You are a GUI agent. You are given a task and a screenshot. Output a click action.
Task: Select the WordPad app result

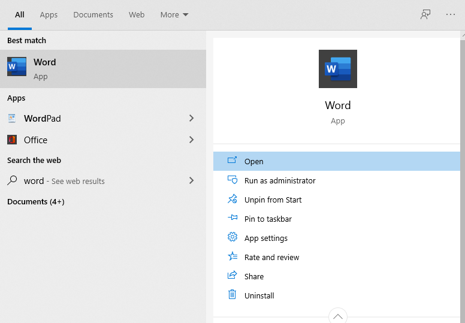point(103,118)
